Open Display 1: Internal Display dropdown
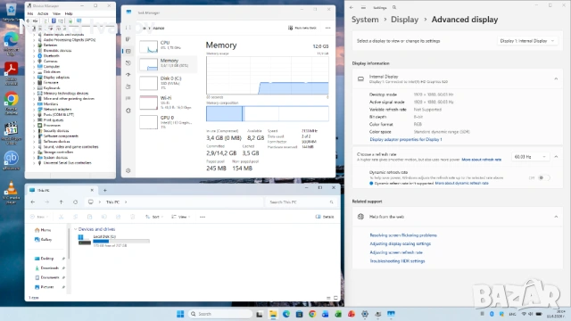The height and width of the screenshot is (321, 571). coord(526,41)
